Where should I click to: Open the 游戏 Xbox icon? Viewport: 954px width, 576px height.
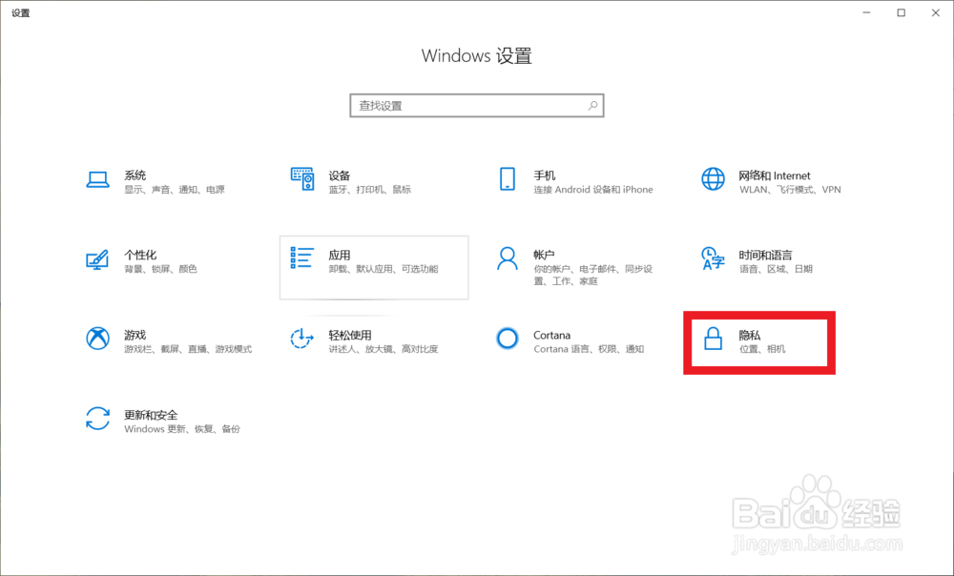pyautogui.click(x=97, y=339)
